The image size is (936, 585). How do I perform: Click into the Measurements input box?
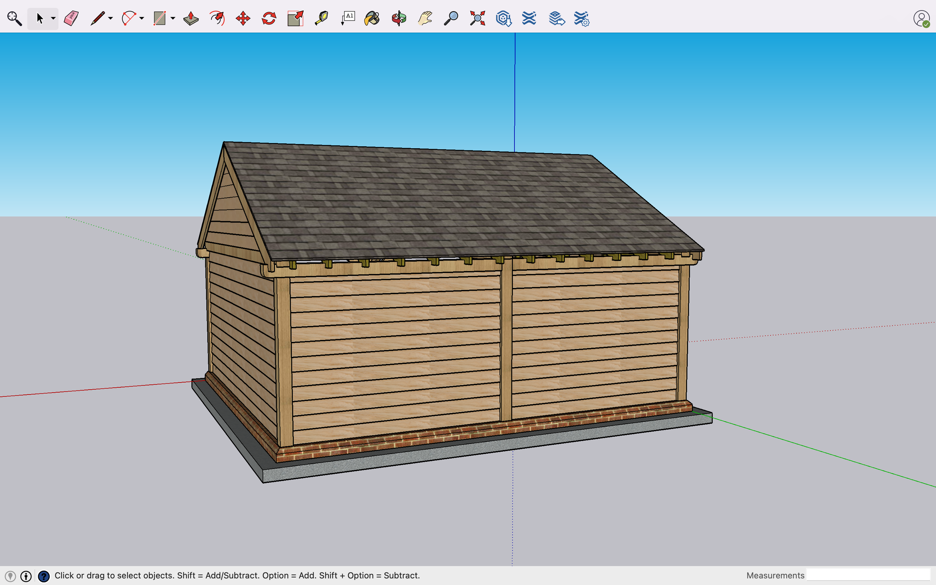point(868,575)
